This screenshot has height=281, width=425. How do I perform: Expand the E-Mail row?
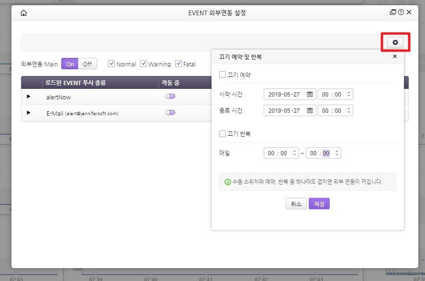click(28, 113)
